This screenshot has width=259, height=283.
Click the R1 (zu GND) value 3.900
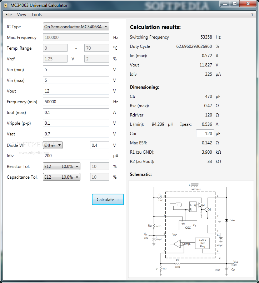pos(207,152)
